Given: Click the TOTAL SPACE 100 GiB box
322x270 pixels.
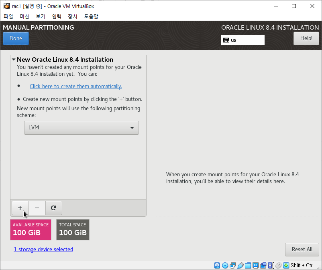Looking at the screenshot, I should (73, 230).
